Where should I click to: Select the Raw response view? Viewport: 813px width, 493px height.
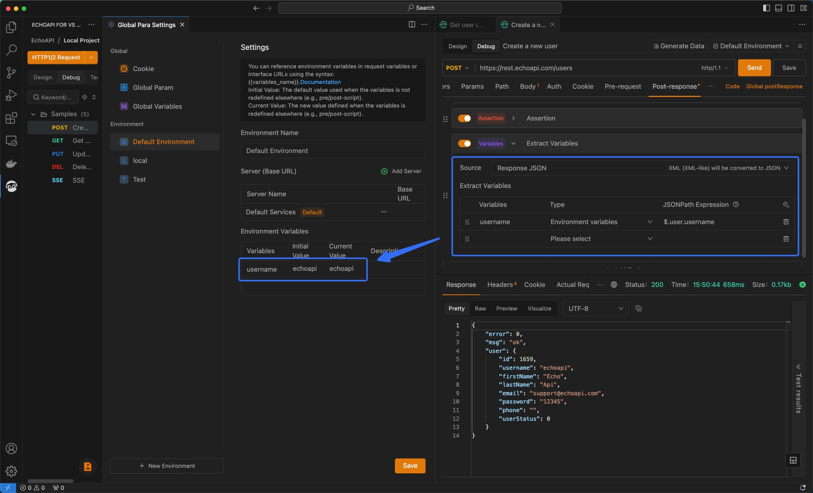[480, 309]
